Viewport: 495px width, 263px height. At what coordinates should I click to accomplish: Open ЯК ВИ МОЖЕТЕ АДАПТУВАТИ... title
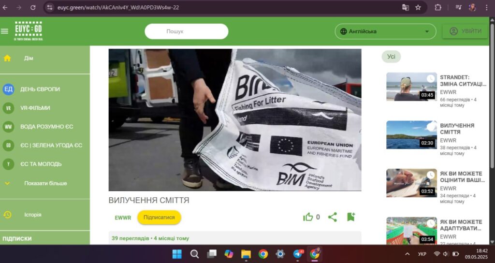coord(461,225)
